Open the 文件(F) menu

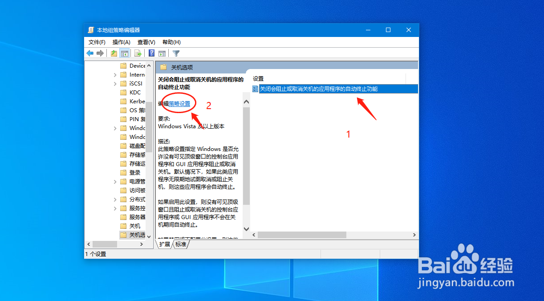point(97,42)
